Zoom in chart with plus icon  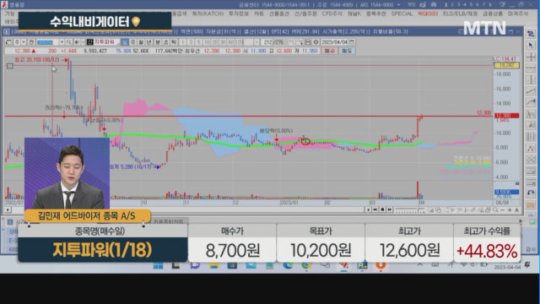(510, 209)
